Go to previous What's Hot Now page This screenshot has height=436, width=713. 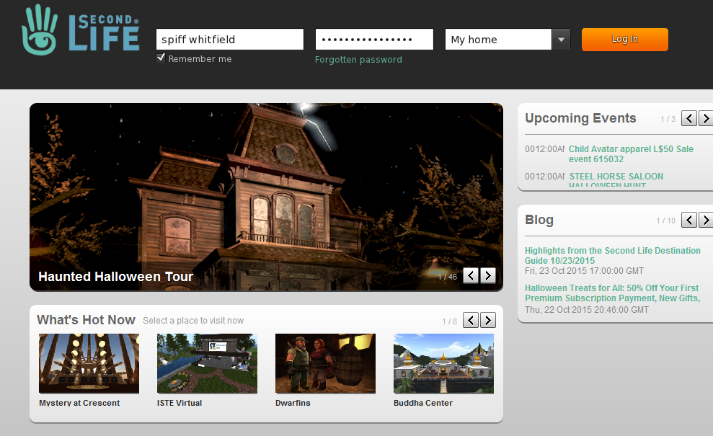471,320
